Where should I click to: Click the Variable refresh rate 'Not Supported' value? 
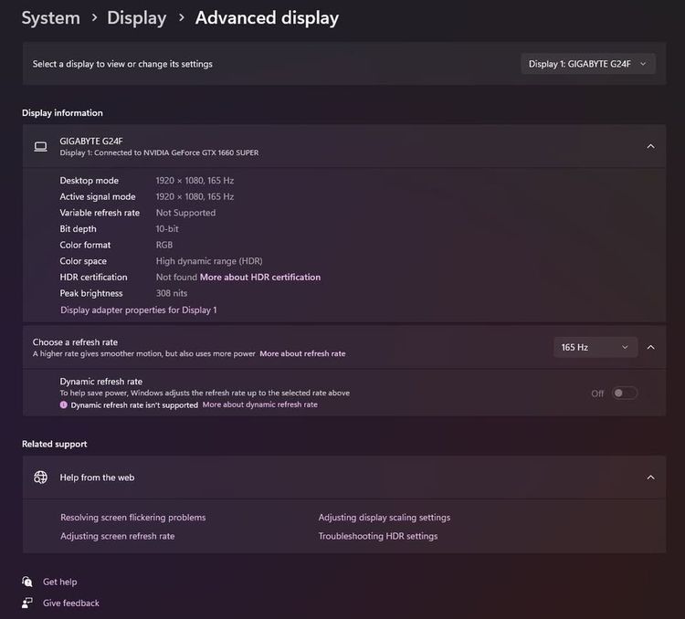(x=185, y=213)
